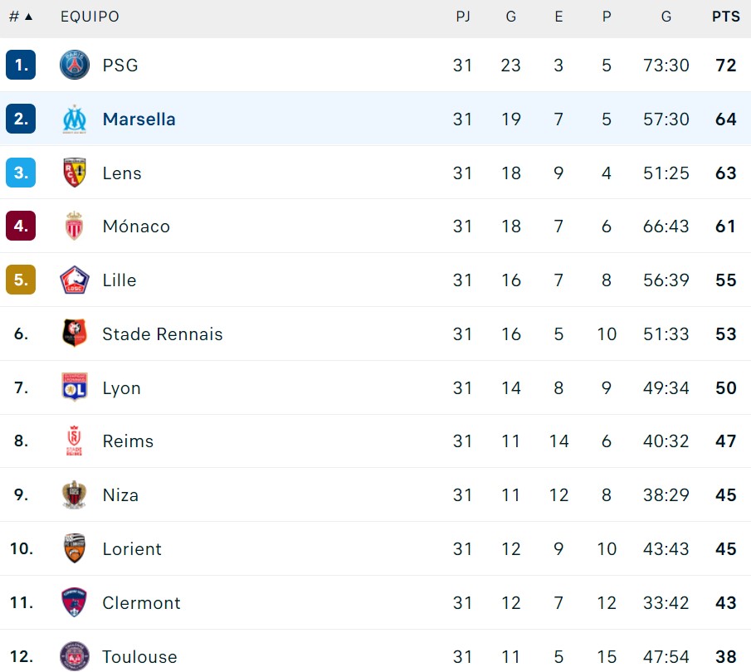
Task: Click the gold position 5 badge
Action: pyautogui.click(x=21, y=280)
